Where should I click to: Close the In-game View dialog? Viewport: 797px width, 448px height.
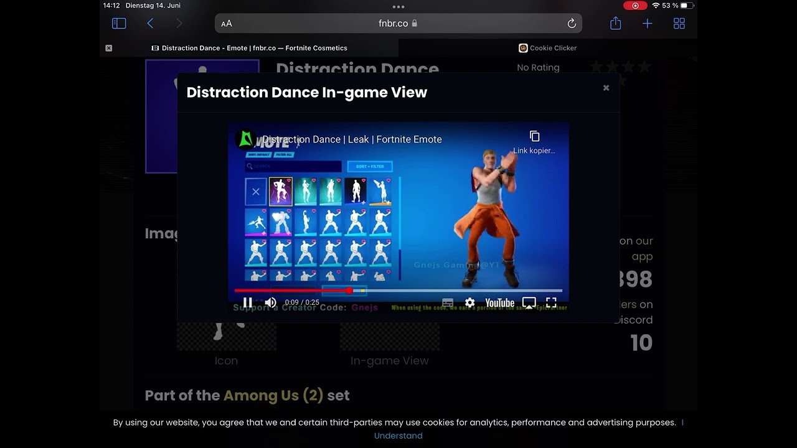click(606, 88)
